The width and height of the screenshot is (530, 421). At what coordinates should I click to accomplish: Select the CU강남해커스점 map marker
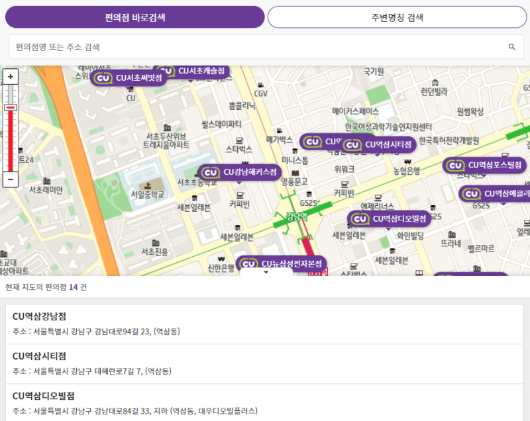click(240, 173)
